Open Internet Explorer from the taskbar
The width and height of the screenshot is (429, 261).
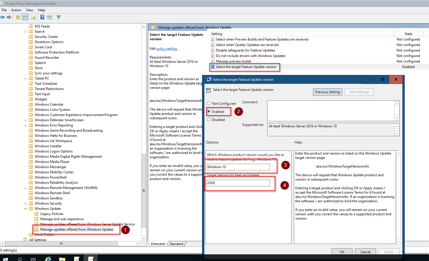pyautogui.click(x=48, y=258)
